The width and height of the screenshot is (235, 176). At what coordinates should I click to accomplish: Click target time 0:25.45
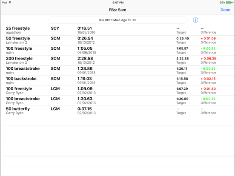point(183,38)
